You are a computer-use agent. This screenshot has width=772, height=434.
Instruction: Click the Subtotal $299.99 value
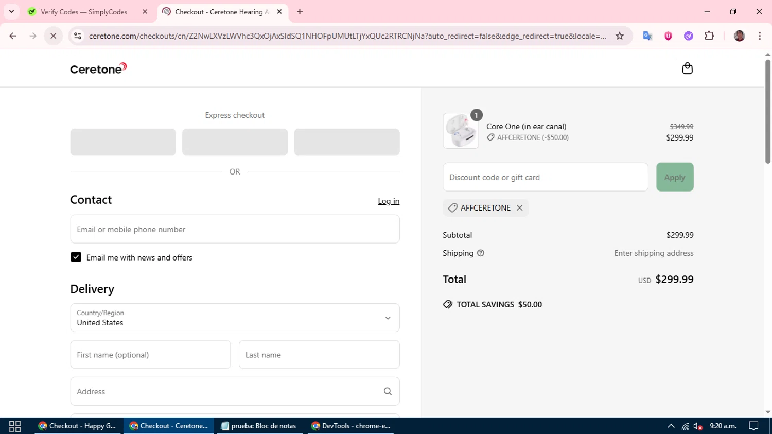click(x=680, y=235)
